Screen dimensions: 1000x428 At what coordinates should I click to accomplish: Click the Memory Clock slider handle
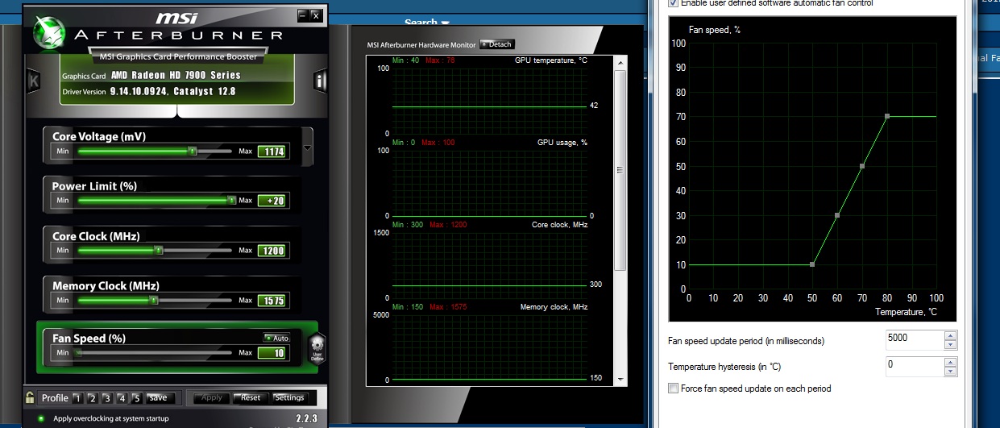pyautogui.click(x=153, y=301)
